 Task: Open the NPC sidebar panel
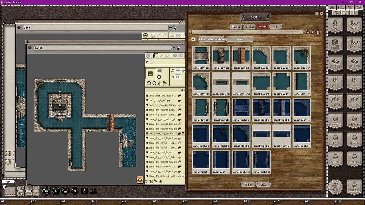pyautogui.click(x=335, y=82)
